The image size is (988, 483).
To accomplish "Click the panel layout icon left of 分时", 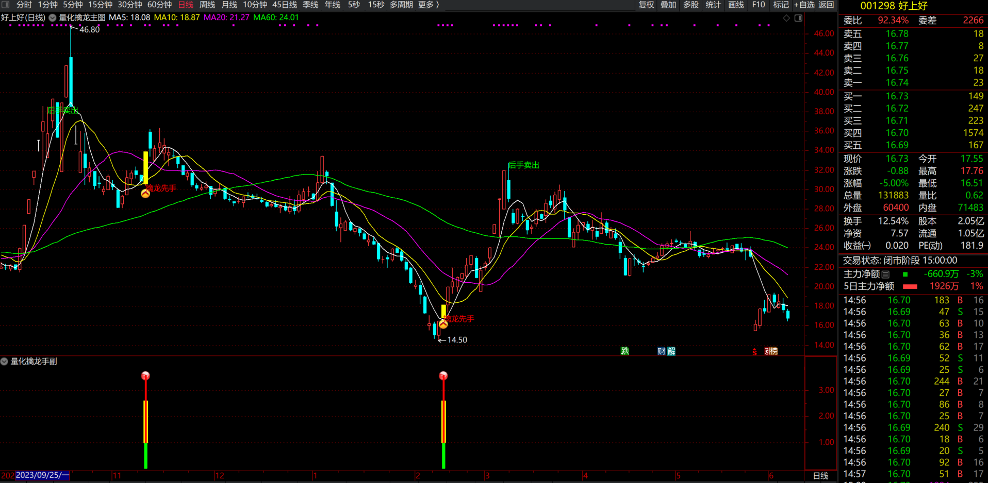I will (x=6, y=5).
